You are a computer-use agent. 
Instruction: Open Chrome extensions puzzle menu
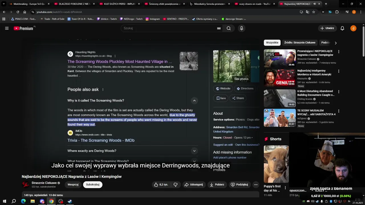click(x=337, y=12)
